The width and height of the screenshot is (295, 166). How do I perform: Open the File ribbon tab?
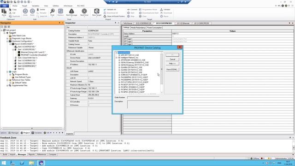[x=5, y=6]
